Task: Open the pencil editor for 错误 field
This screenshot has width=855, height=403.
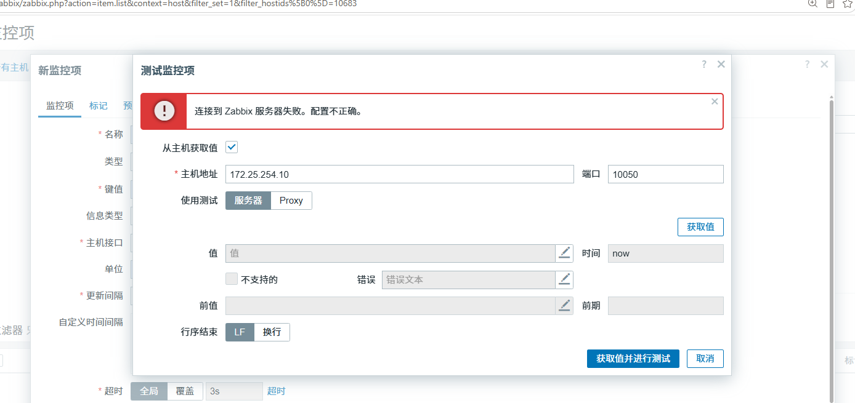Action: click(564, 279)
